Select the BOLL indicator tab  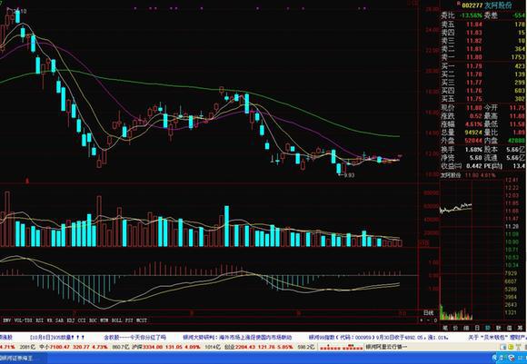(116, 320)
